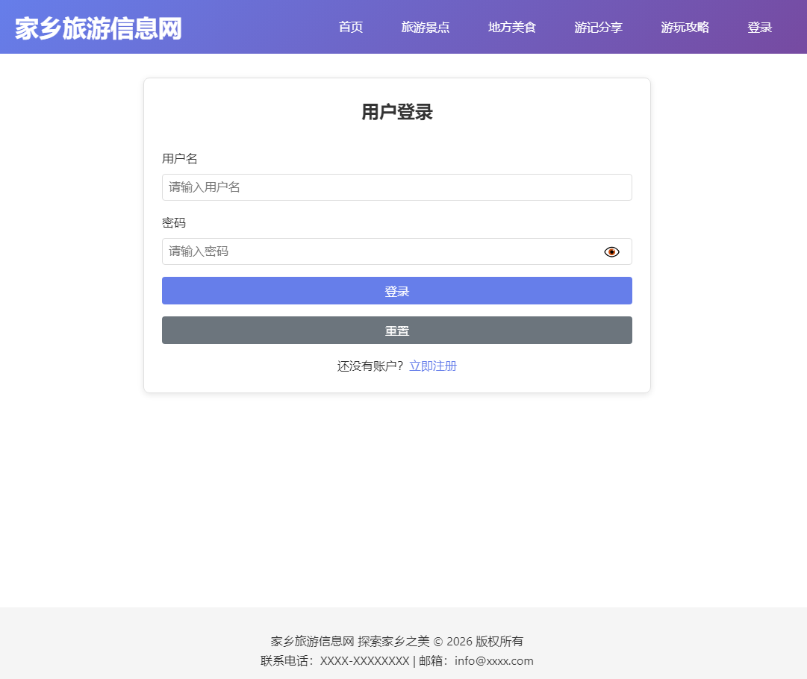Open 地方美食 navigation link
This screenshot has width=807, height=679.
[511, 28]
